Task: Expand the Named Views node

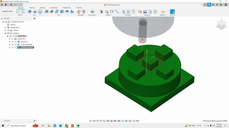Action: [5, 27]
